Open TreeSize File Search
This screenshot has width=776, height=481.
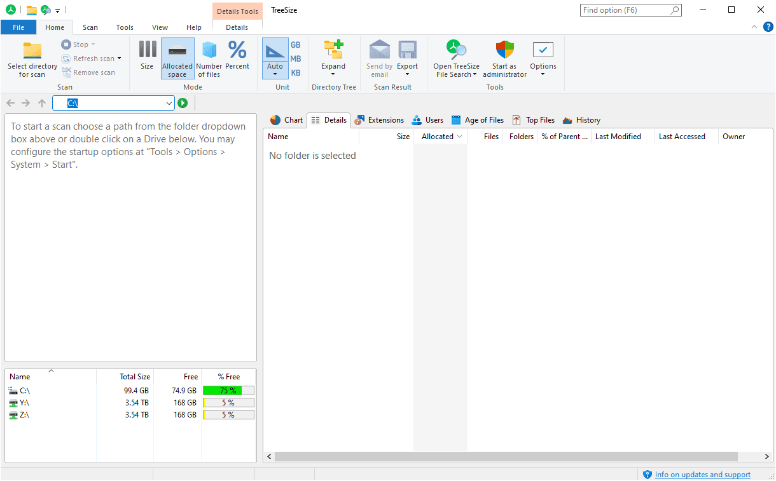(x=456, y=58)
